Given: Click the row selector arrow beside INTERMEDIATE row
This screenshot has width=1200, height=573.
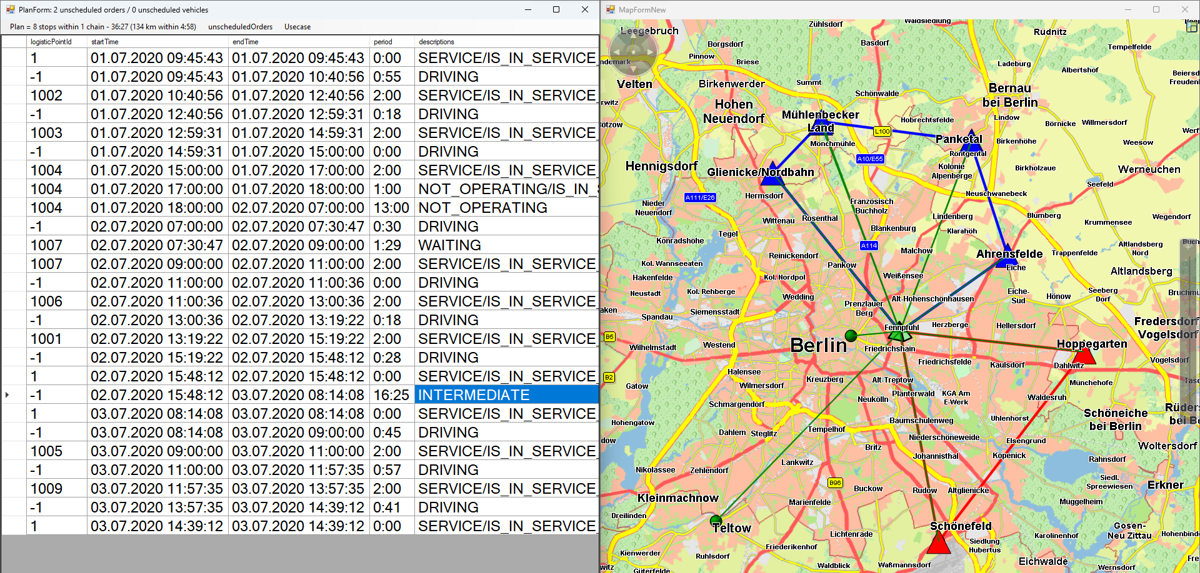Looking at the screenshot, I should click(x=7, y=395).
